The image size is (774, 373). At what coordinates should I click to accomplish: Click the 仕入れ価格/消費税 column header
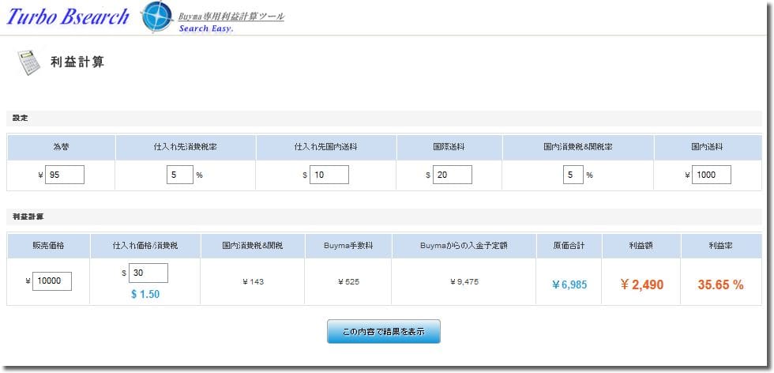tap(145, 246)
